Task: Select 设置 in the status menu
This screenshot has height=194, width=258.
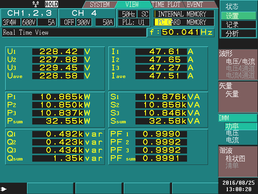Action: 233,16
